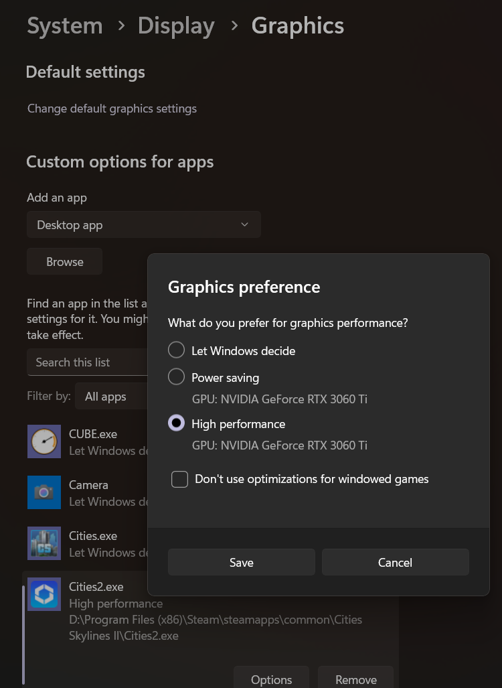Save the graphics preference
Viewport: 502px width, 688px height.
point(241,562)
